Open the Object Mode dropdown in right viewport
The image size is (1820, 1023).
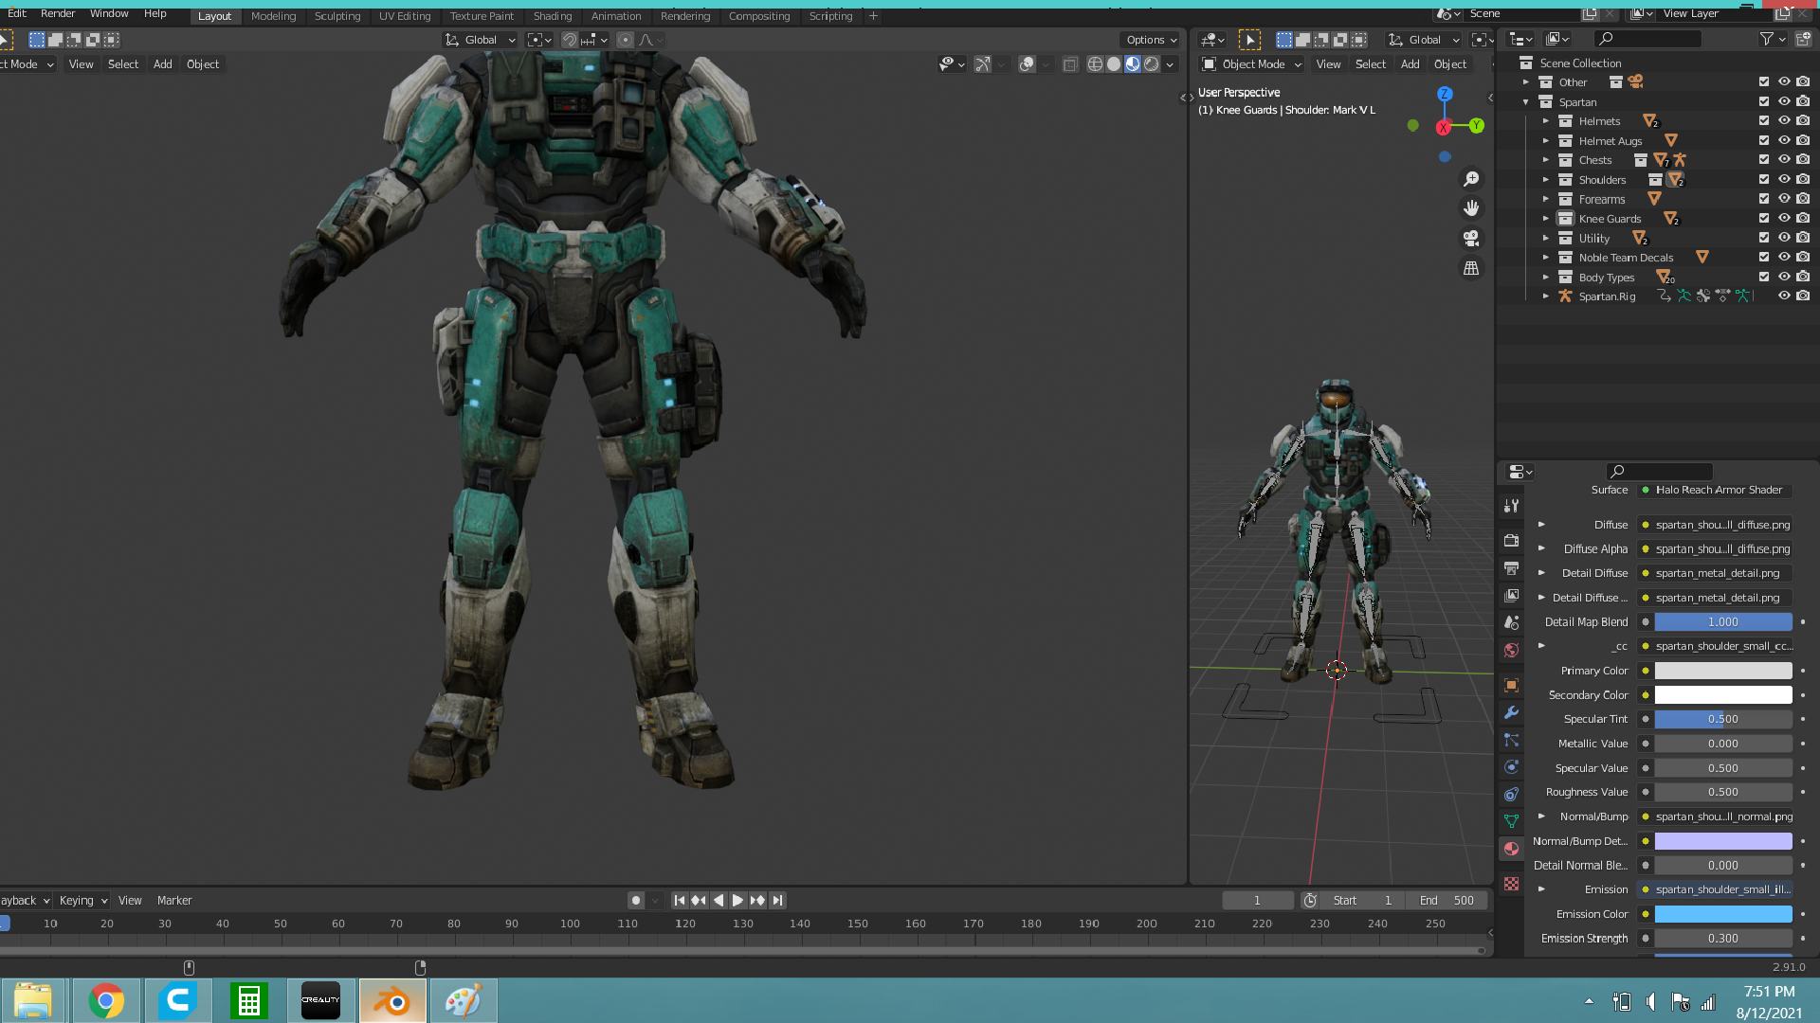[1252, 64]
